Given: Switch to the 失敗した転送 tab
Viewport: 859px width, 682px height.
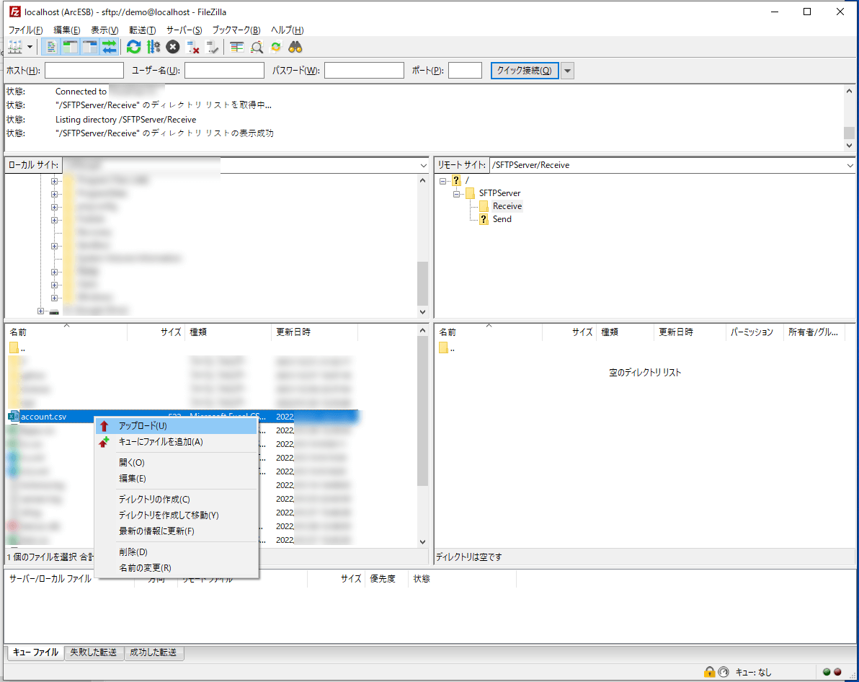Looking at the screenshot, I should point(93,652).
